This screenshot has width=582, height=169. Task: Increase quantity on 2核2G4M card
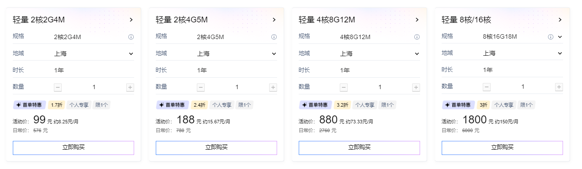130,87
